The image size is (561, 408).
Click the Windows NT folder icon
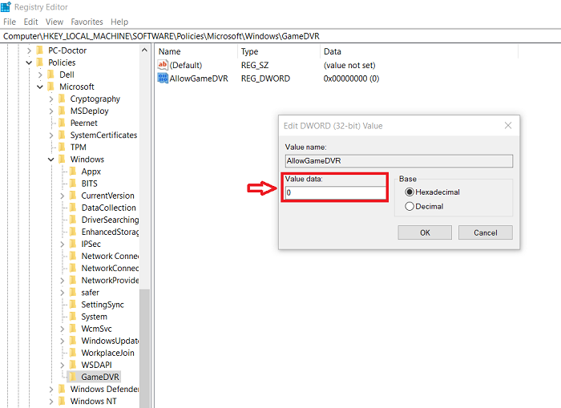click(x=62, y=402)
